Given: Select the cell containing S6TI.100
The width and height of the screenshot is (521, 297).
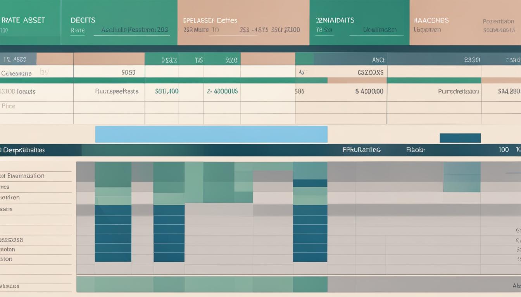Looking at the screenshot, I should [166, 92].
